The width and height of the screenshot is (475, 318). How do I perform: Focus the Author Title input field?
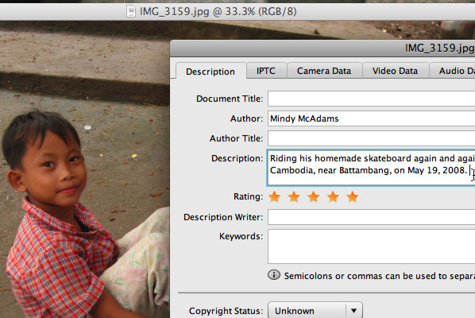(x=372, y=138)
